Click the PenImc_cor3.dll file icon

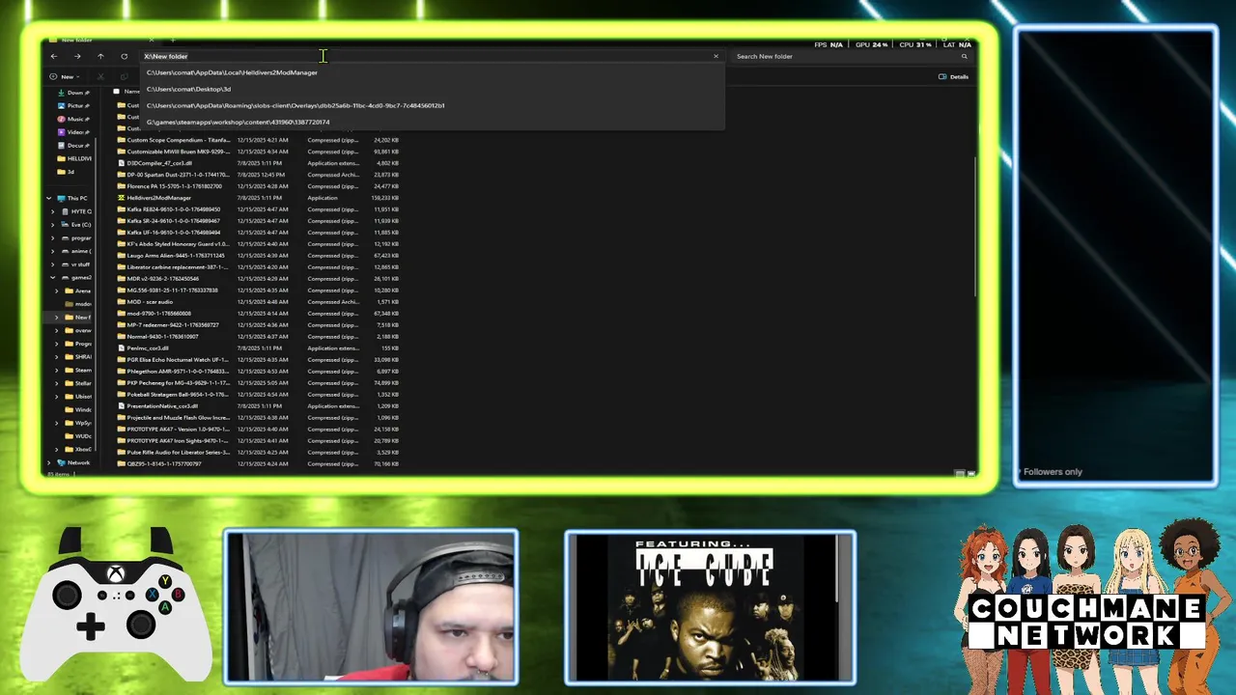[x=122, y=348]
